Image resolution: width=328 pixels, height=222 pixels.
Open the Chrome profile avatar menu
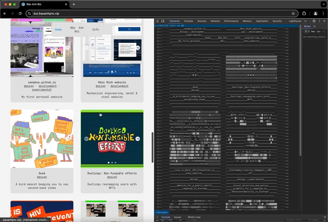click(x=315, y=13)
